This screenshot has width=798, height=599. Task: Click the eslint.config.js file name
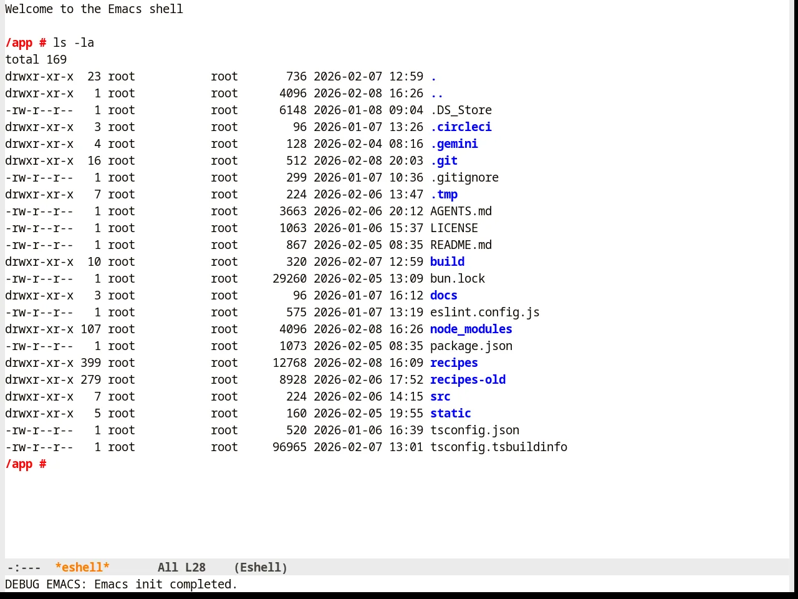[485, 313]
